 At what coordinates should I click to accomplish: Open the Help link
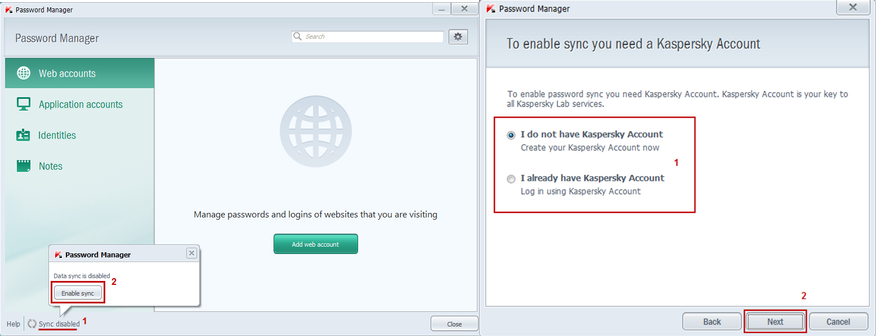pyautogui.click(x=14, y=324)
